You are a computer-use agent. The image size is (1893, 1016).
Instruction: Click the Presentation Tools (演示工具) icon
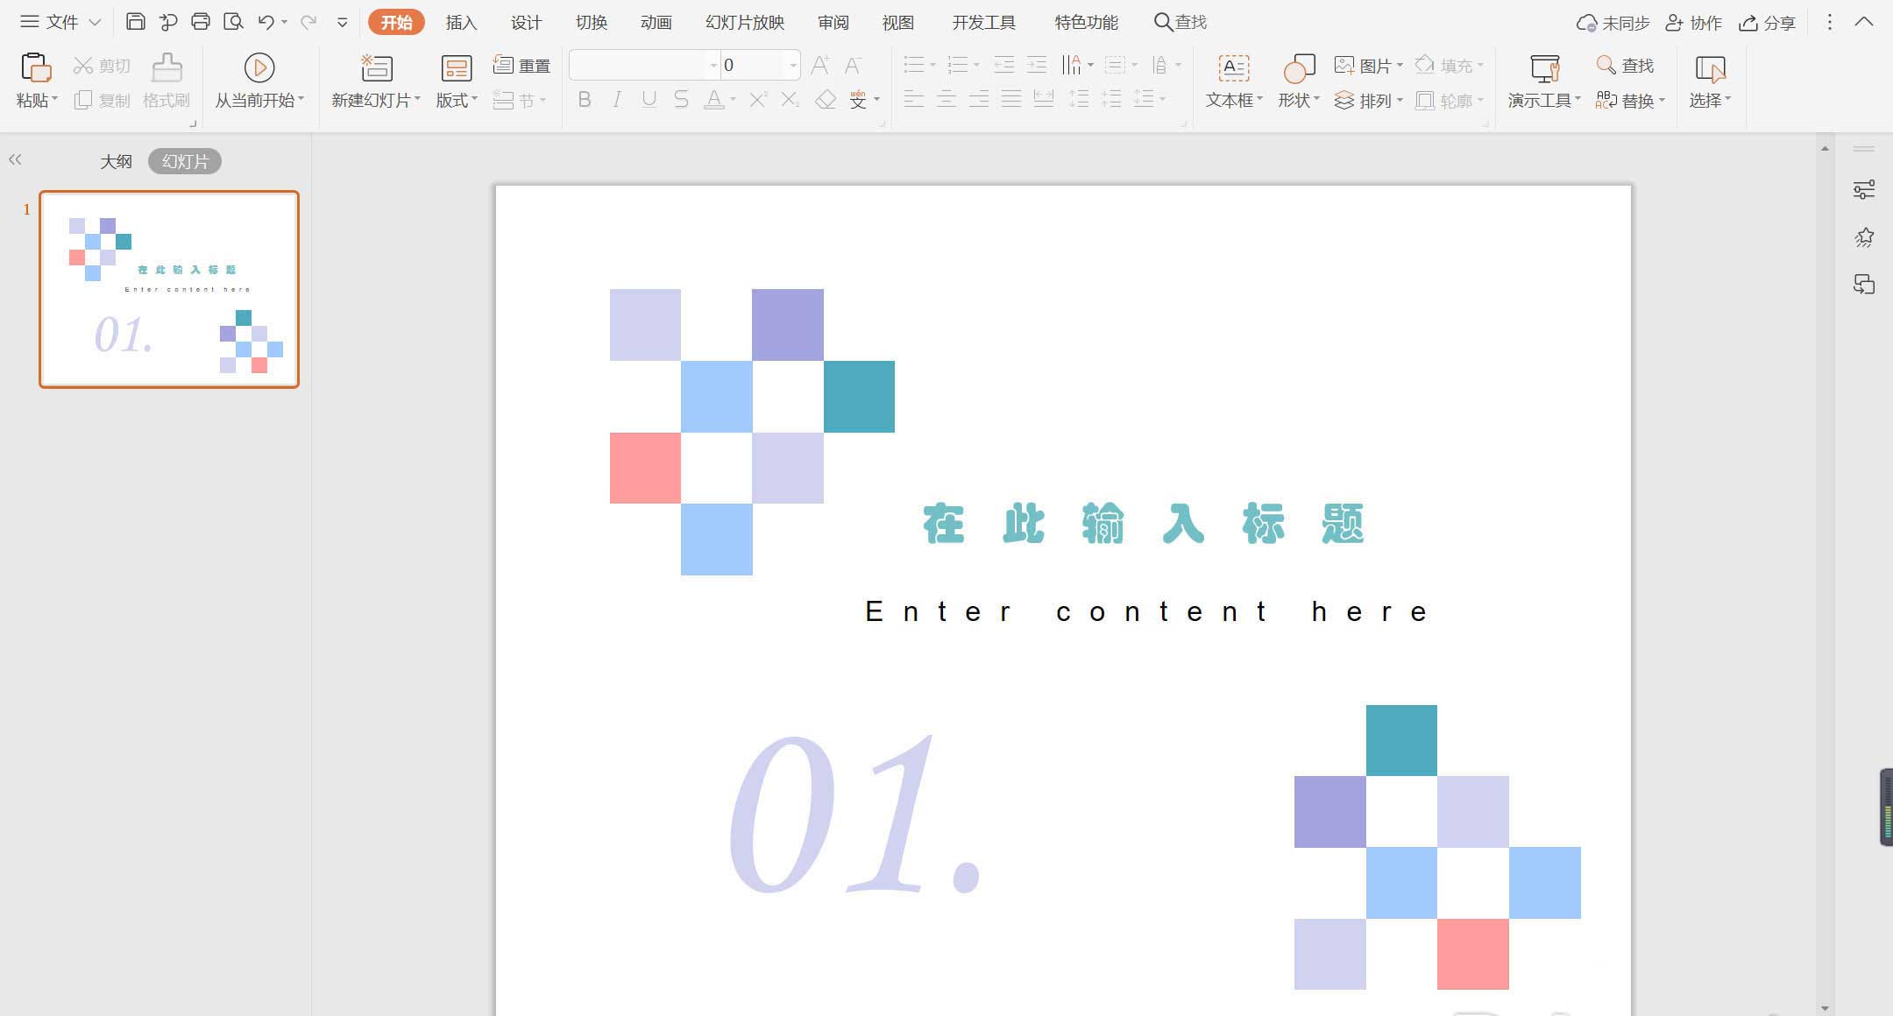click(1543, 68)
